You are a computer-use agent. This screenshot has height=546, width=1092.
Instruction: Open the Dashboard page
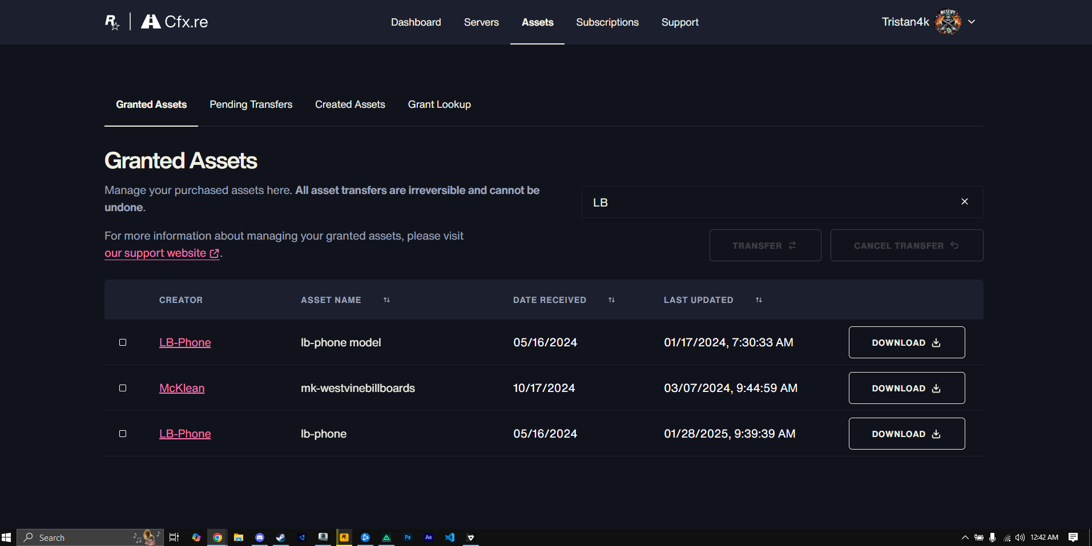point(416,22)
